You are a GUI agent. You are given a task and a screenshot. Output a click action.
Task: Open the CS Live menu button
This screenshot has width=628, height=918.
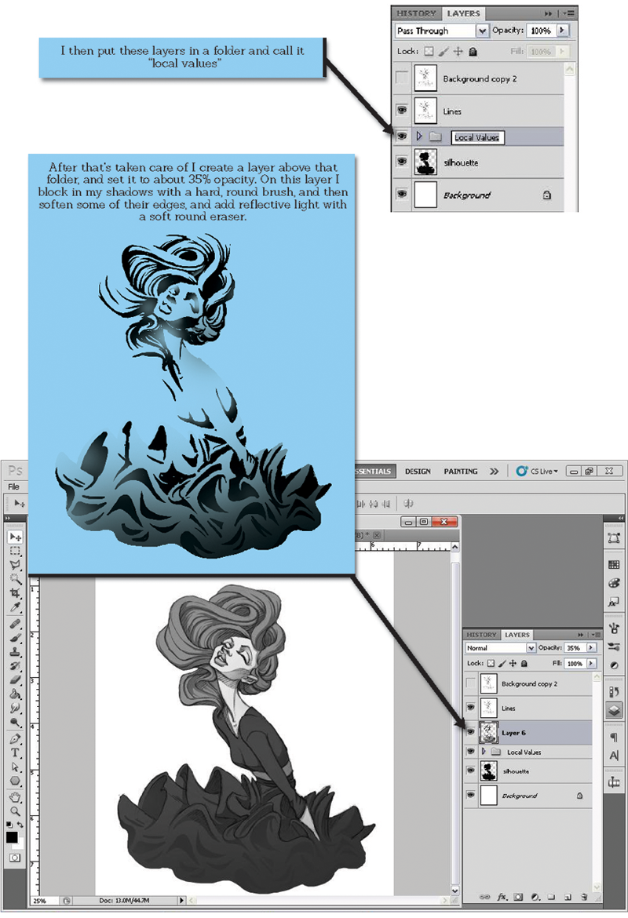[x=538, y=472]
